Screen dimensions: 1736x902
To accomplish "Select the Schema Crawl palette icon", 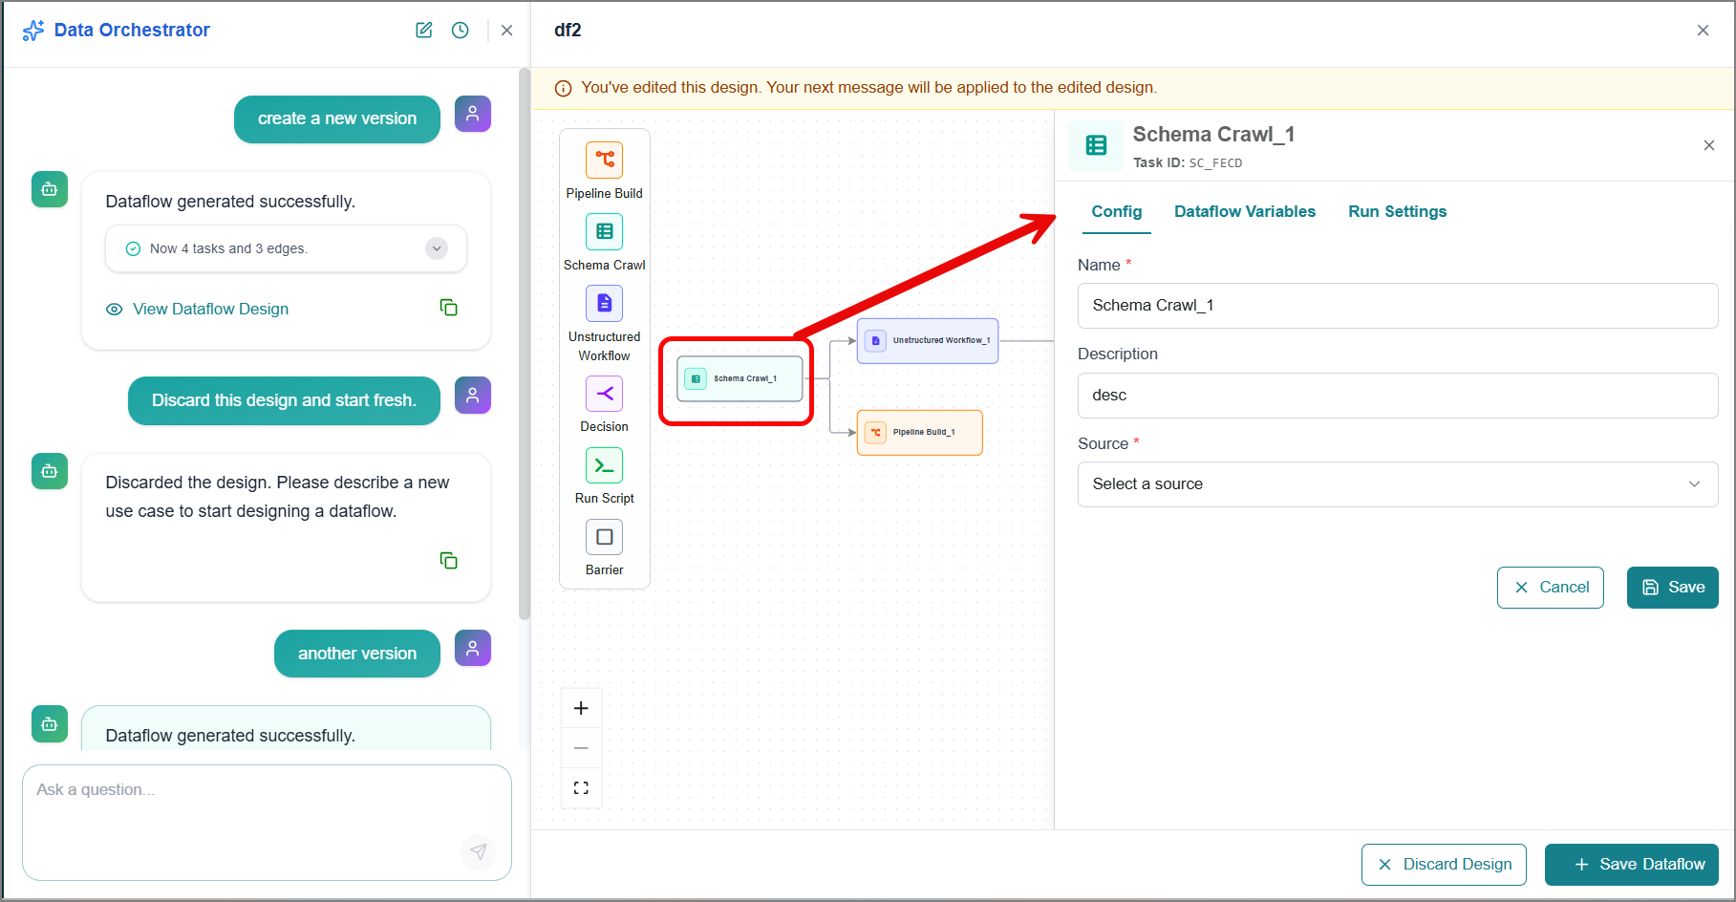I will (x=604, y=231).
